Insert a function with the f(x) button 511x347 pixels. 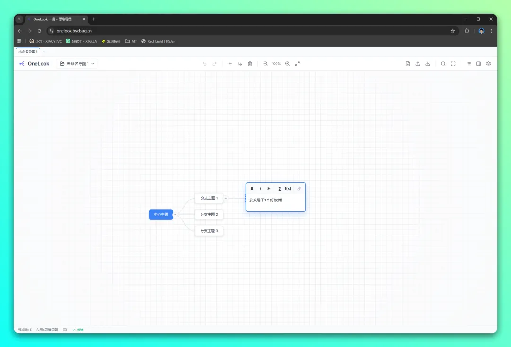click(288, 189)
